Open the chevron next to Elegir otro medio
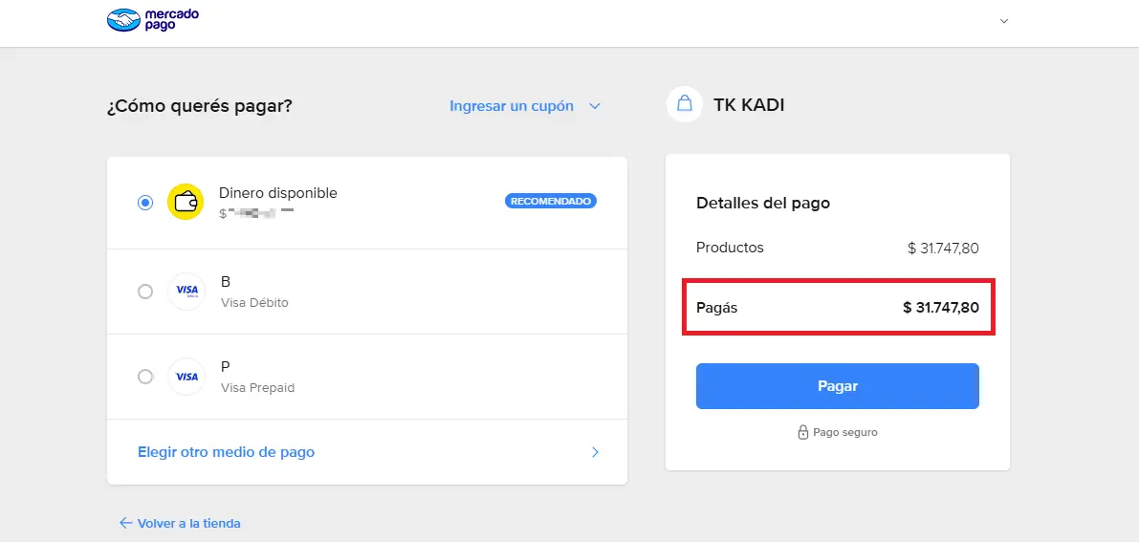Screen dimensions: 1139x542 [x=595, y=452]
